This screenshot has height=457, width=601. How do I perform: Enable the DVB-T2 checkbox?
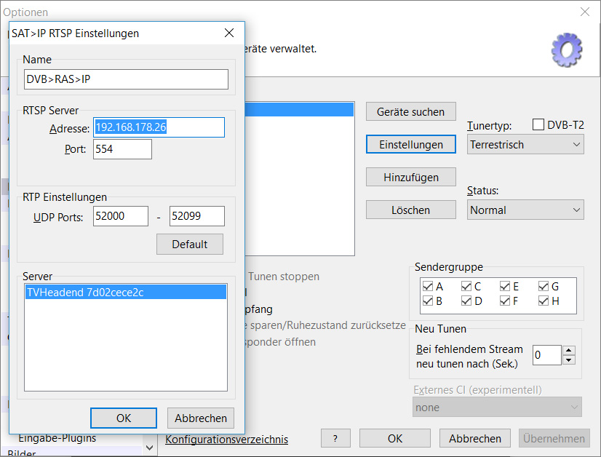[x=539, y=125]
